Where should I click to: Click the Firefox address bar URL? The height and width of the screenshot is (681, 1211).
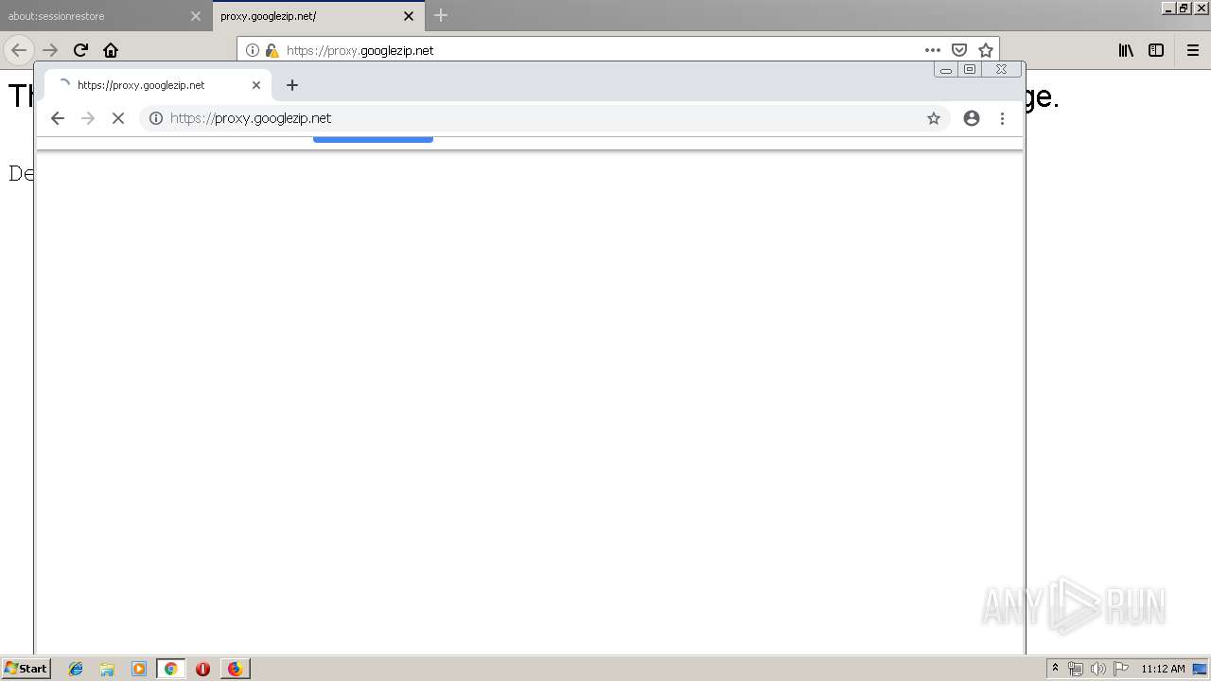click(360, 50)
